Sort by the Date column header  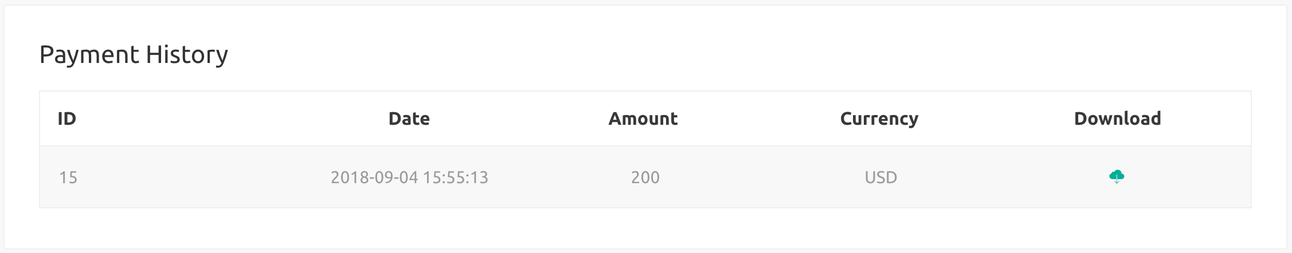point(409,118)
